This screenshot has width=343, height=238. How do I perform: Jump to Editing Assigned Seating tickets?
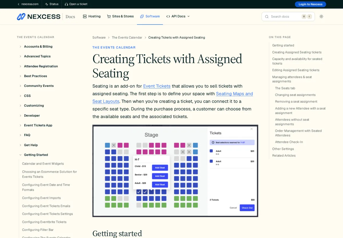pos(296,70)
